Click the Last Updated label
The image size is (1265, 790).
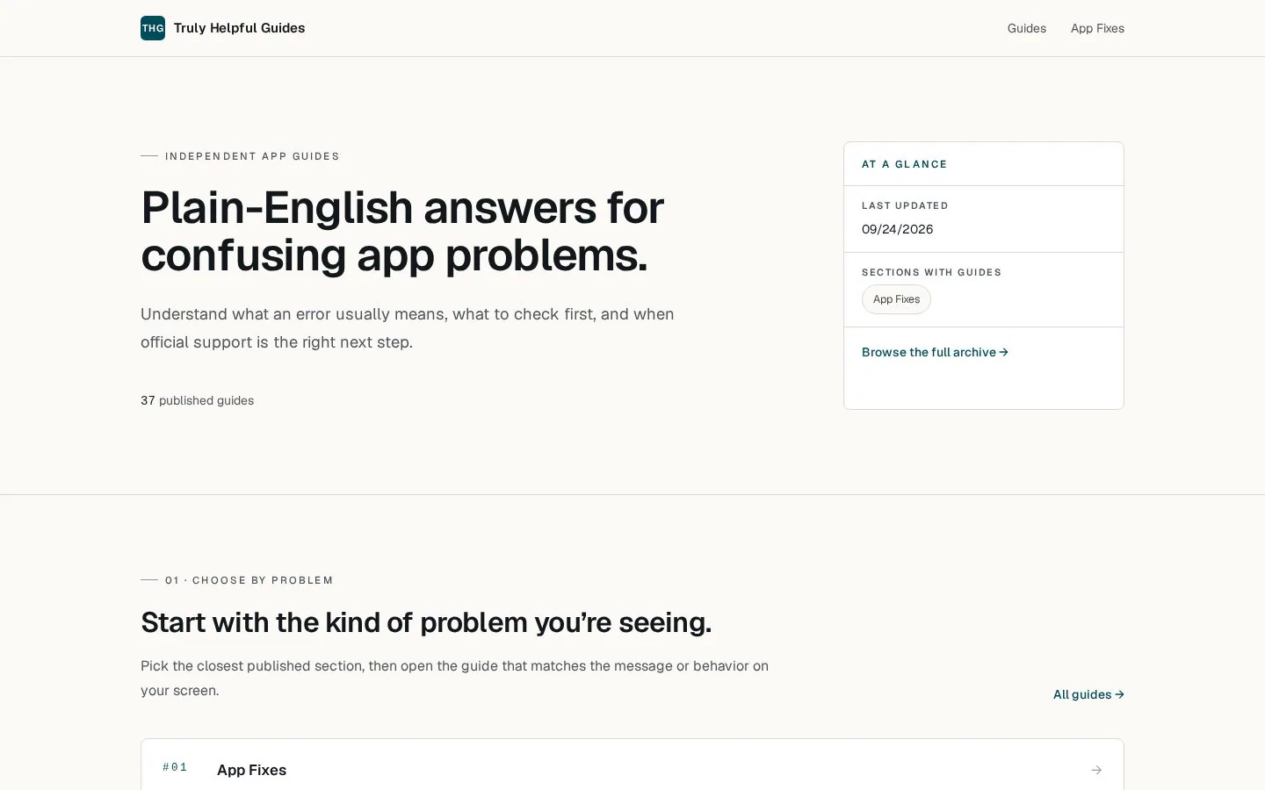905,205
